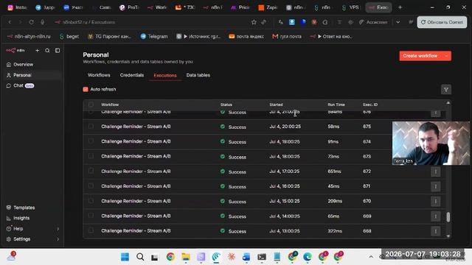Open the beget bookmark
Image resolution: width=472 pixels, height=265 pixels.
pos(69,36)
